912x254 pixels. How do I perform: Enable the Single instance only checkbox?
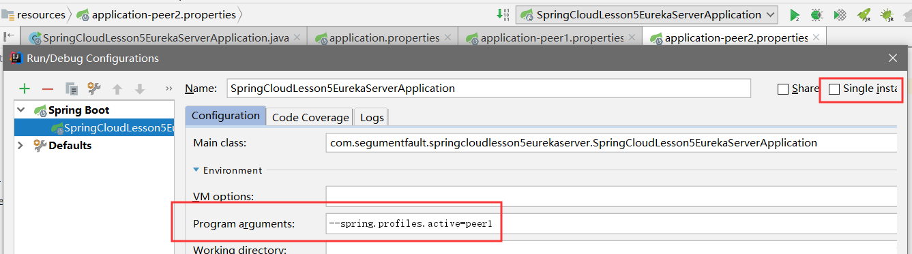834,89
